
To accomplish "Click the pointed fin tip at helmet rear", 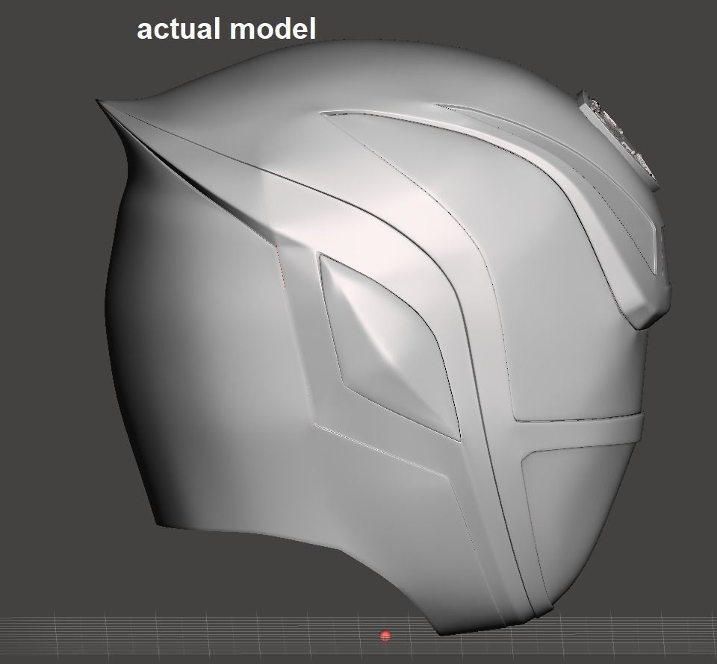I will tap(101, 104).
